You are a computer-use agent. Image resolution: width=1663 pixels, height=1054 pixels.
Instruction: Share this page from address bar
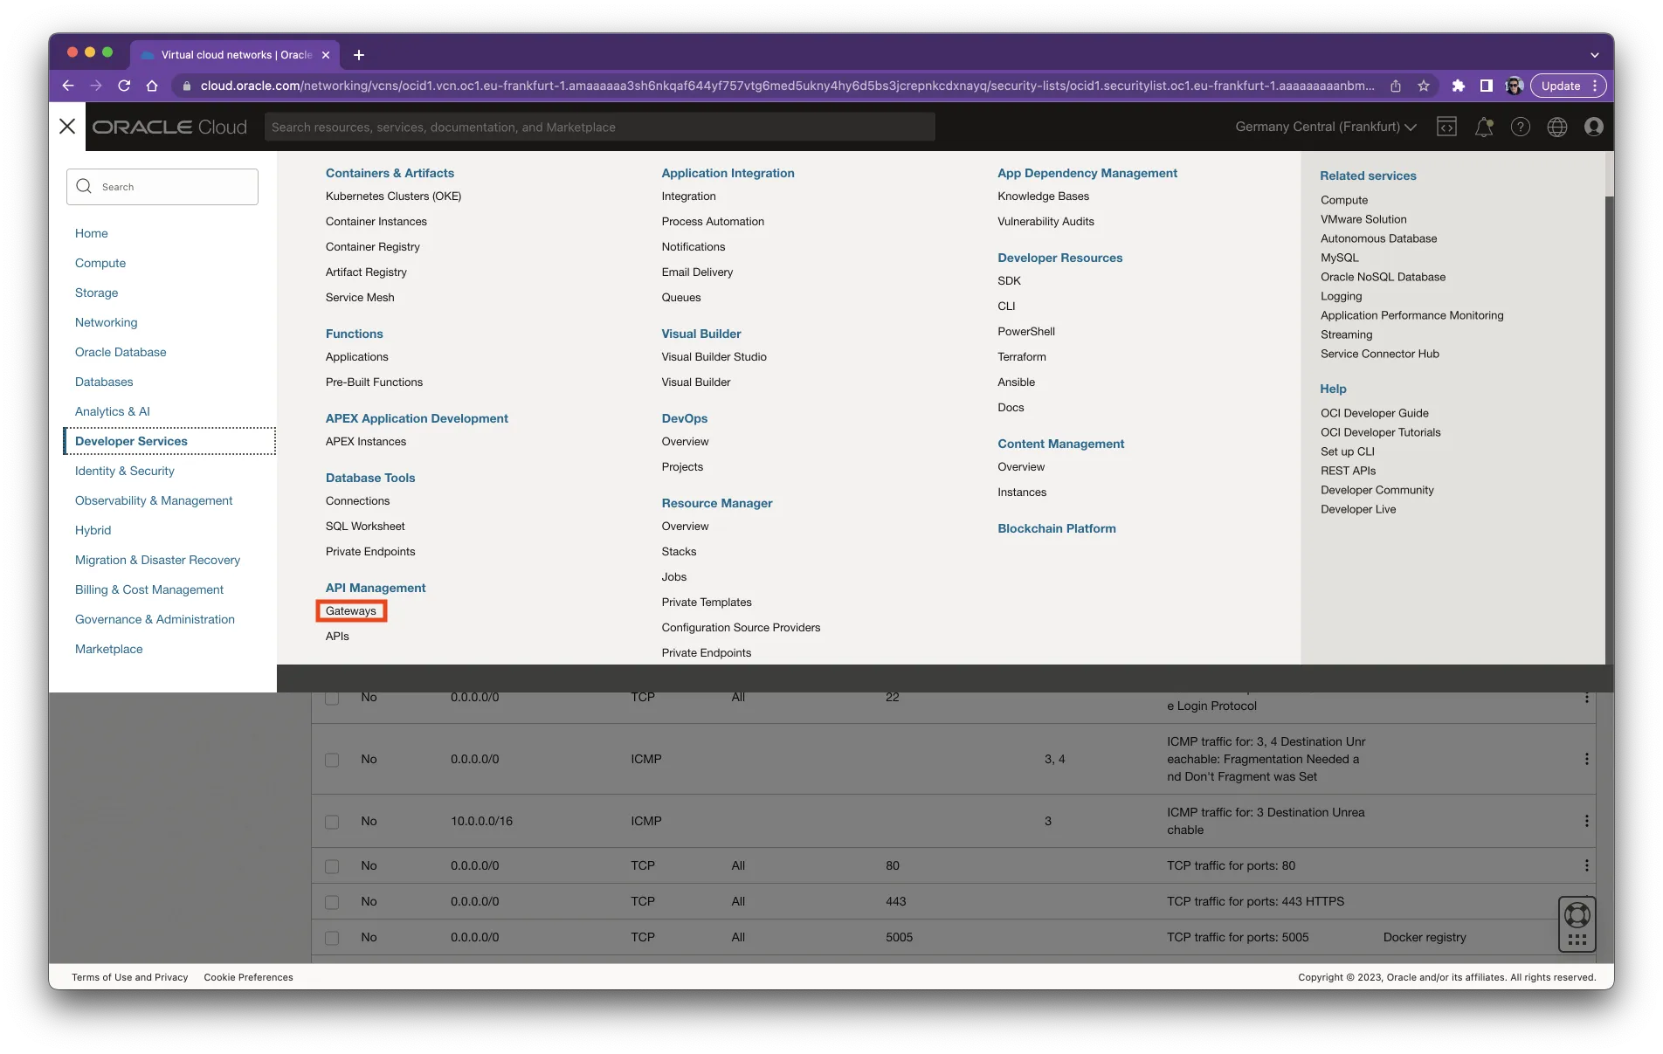[1396, 86]
